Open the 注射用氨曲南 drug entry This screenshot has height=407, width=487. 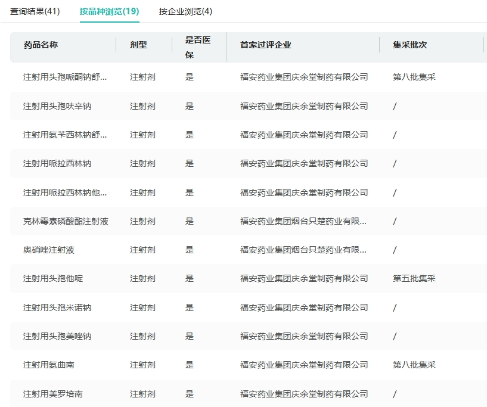[49, 365]
